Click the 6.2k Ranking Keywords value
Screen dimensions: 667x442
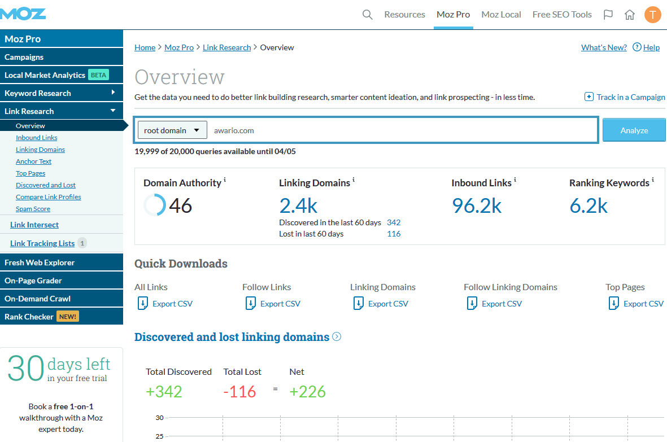point(588,205)
